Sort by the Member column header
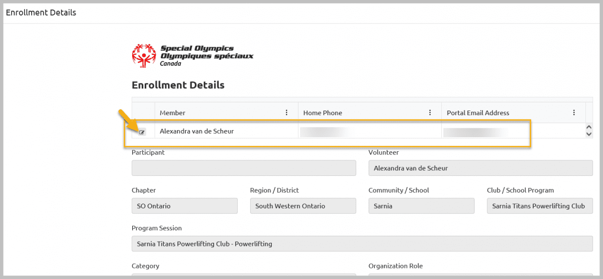The width and height of the screenshot is (603, 279). click(172, 113)
